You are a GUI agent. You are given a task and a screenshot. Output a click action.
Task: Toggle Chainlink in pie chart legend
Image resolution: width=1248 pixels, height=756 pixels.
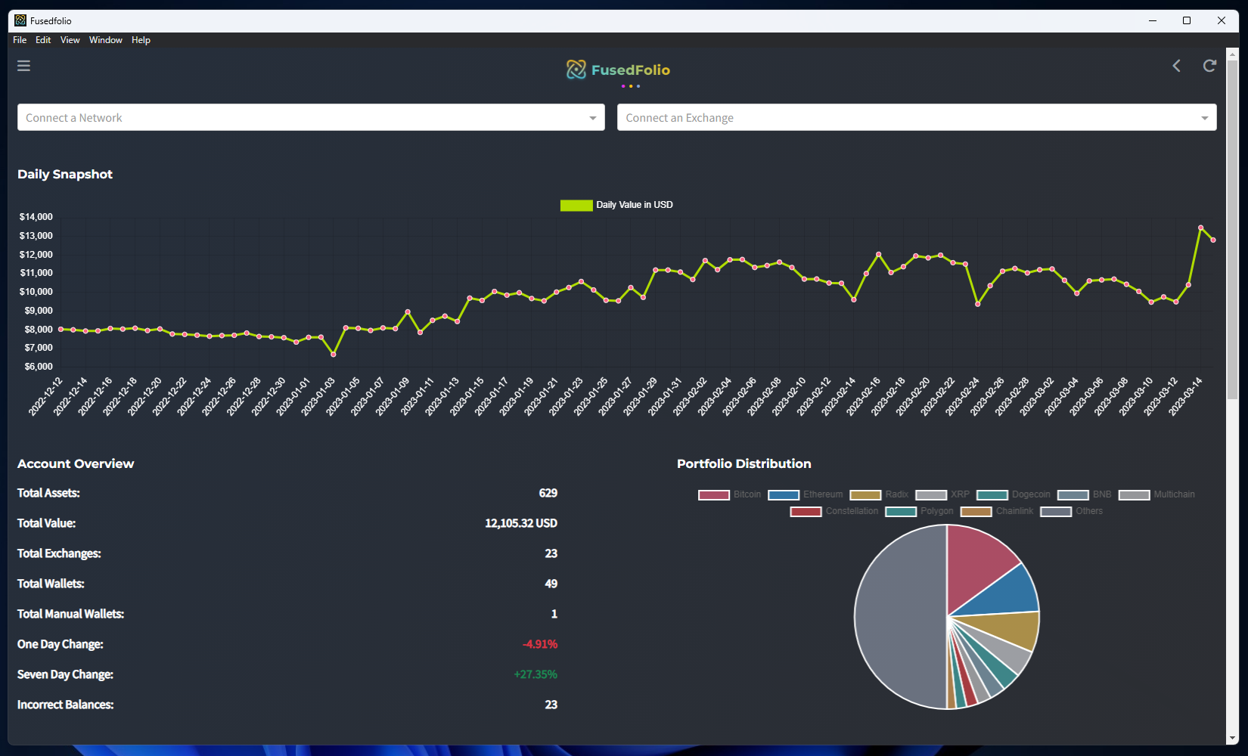(997, 511)
